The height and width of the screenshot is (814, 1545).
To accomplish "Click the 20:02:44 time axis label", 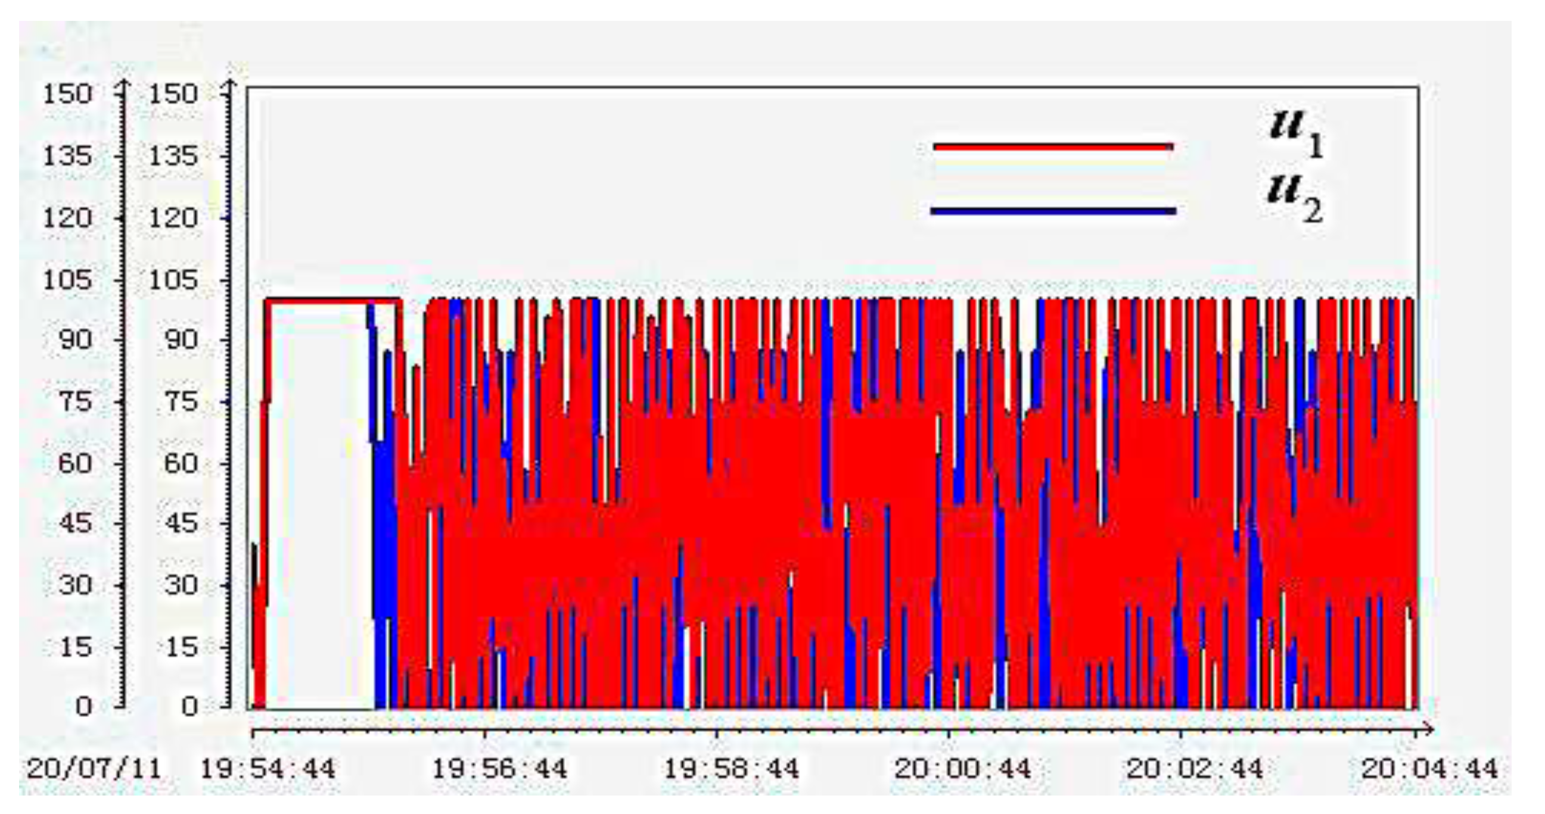I will [1195, 768].
